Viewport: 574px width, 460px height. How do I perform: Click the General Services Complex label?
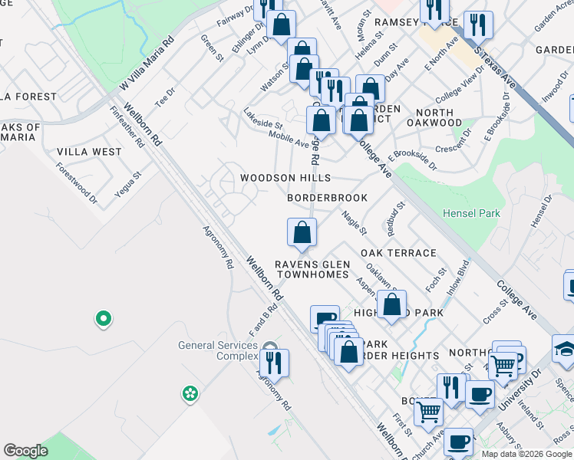pos(219,350)
